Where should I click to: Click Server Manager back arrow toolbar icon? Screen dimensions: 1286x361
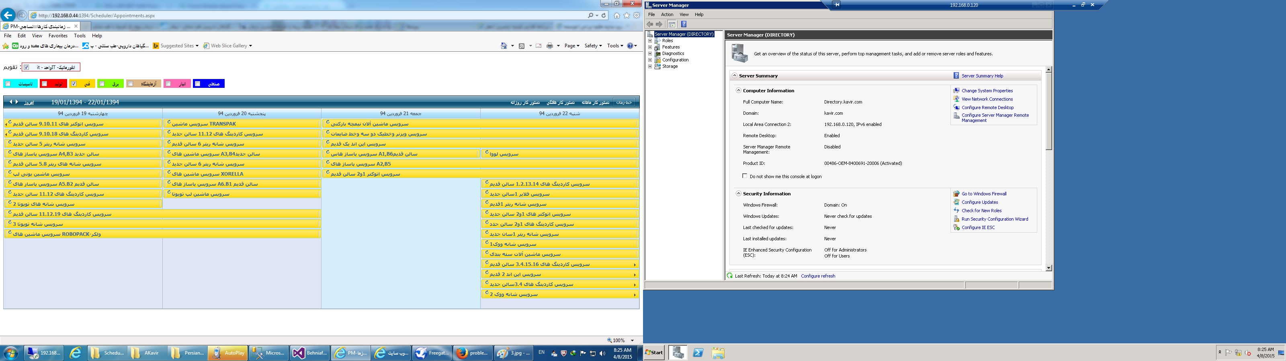[x=650, y=24]
